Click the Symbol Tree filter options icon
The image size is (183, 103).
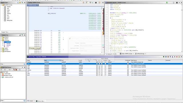(25, 64)
